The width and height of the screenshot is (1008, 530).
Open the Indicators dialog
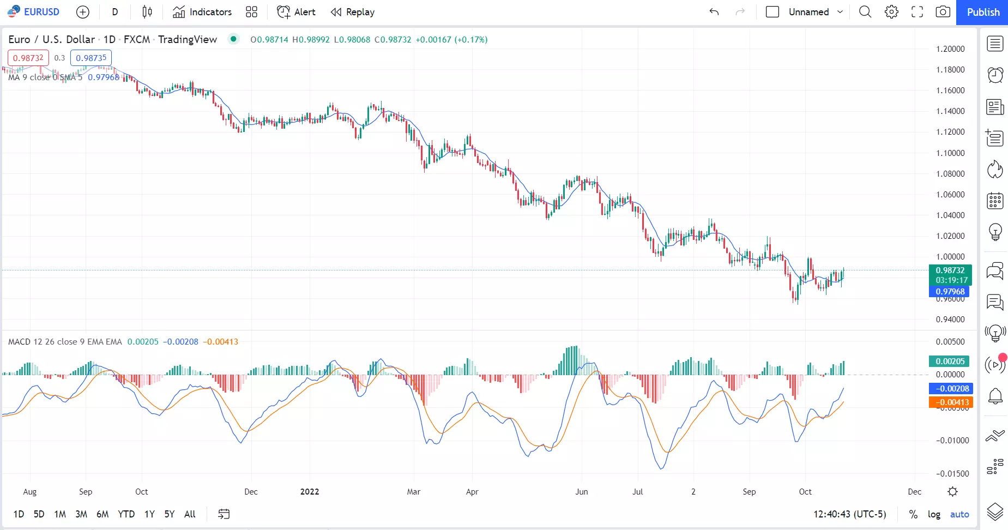[202, 12]
